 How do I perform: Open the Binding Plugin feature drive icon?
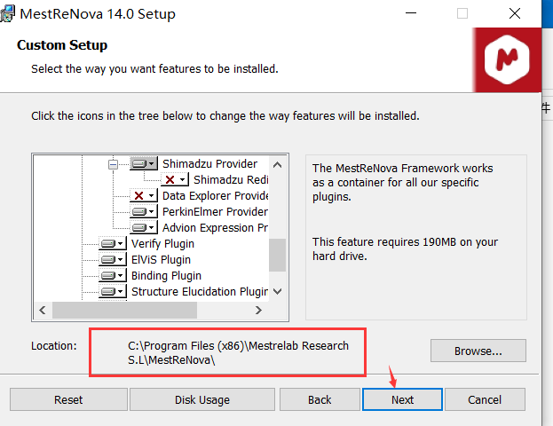[113, 276]
